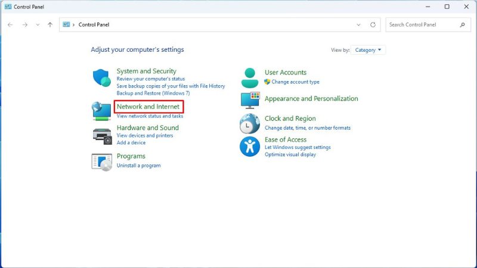
Task: Click Change date, time, or number formats
Action: click(308, 128)
